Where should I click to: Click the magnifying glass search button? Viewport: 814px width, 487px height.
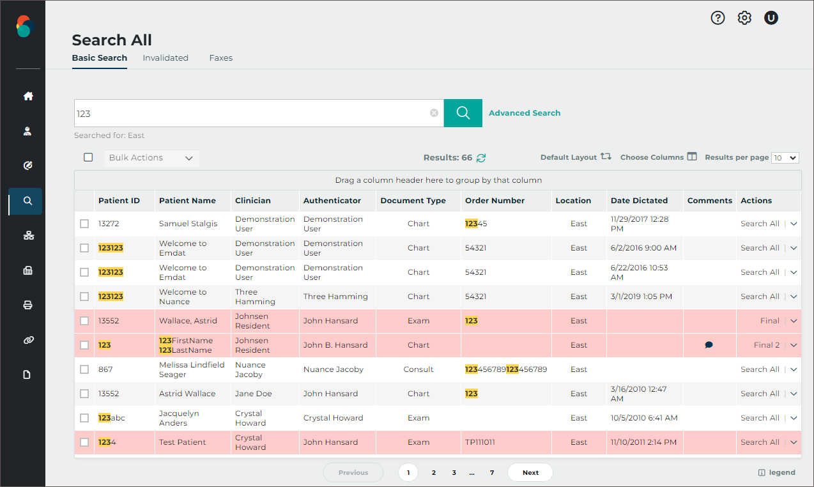[x=463, y=113]
